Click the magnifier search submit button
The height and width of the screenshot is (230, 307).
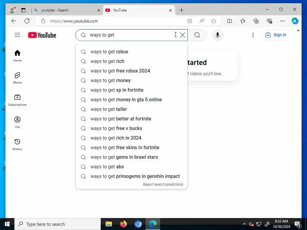[x=197, y=35]
